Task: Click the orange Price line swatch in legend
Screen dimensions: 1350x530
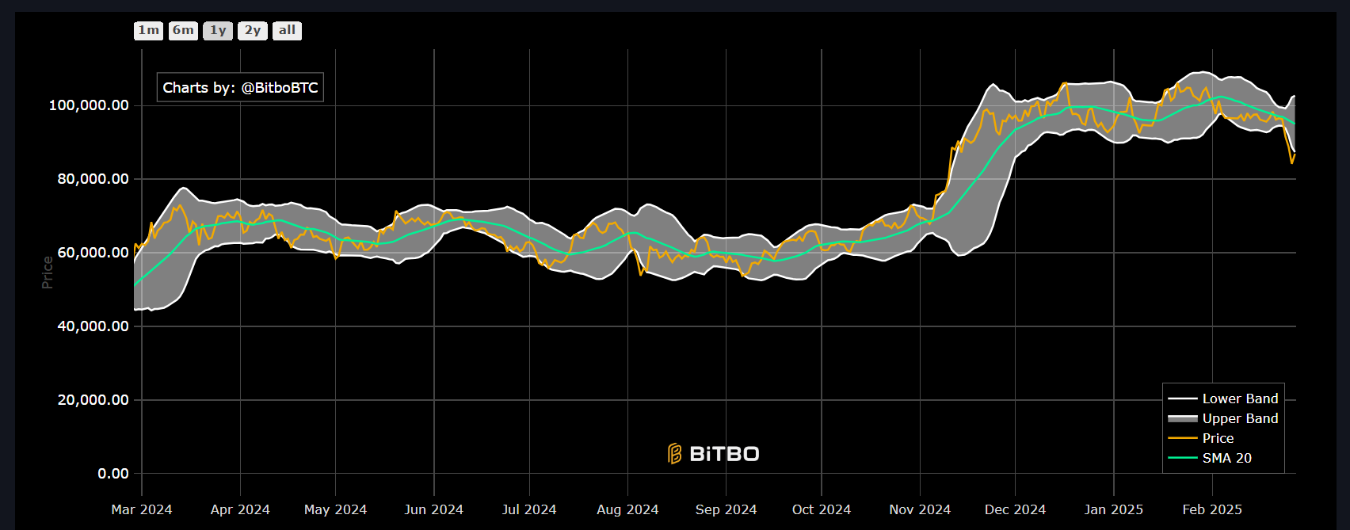Action: [1182, 438]
